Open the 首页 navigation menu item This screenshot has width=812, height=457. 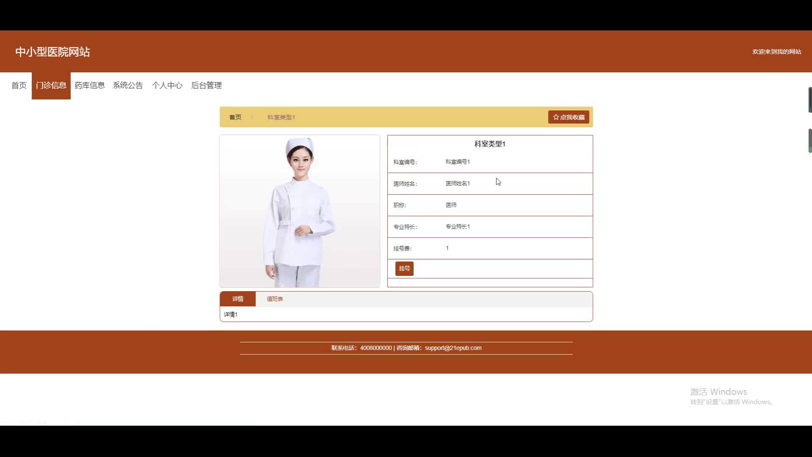click(19, 85)
